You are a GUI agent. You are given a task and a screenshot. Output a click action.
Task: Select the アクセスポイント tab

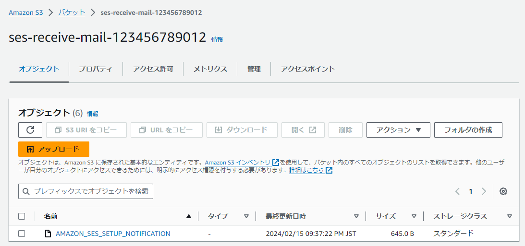(x=308, y=69)
